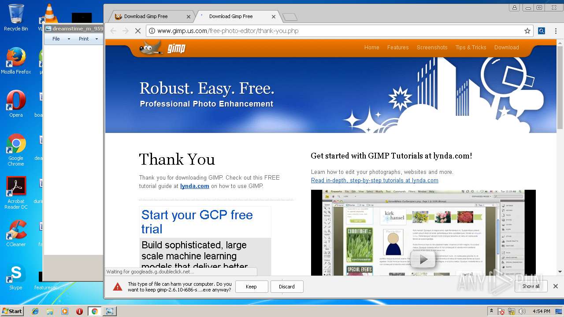Click 'Professional Photo Enhancement' text
The width and height of the screenshot is (564, 317).
click(x=207, y=104)
